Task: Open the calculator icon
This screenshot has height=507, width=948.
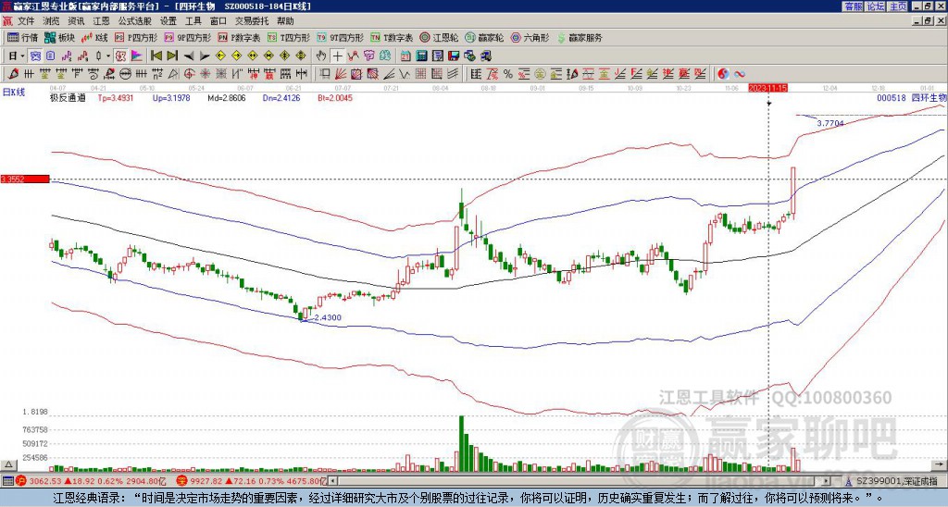Action: pos(421,56)
